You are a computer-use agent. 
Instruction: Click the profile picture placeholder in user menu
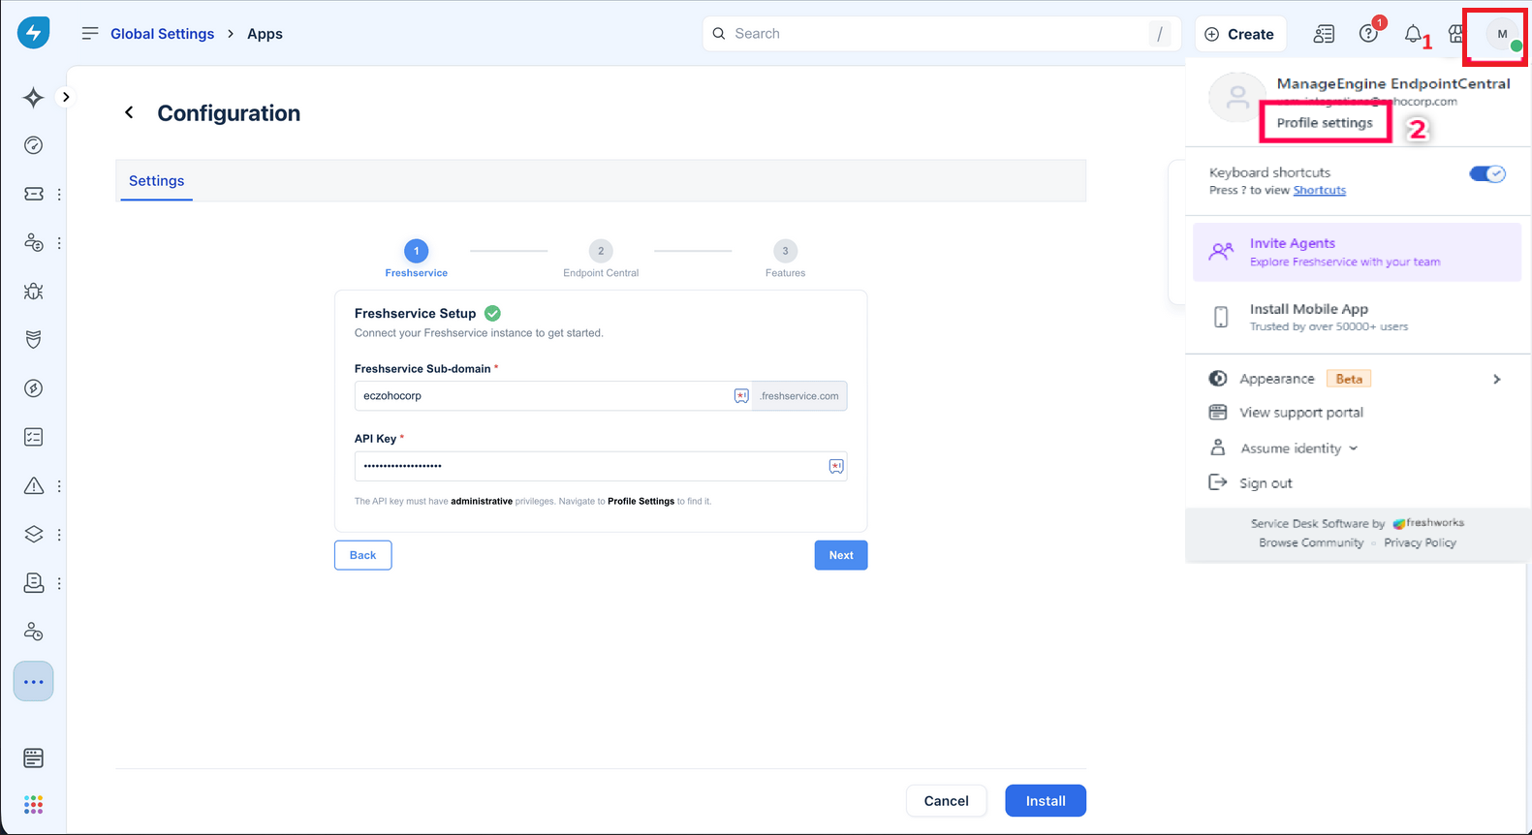(1237, 97)
